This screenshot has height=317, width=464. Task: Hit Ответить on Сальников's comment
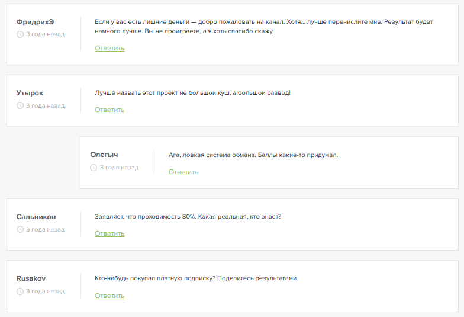coord(109,233)
